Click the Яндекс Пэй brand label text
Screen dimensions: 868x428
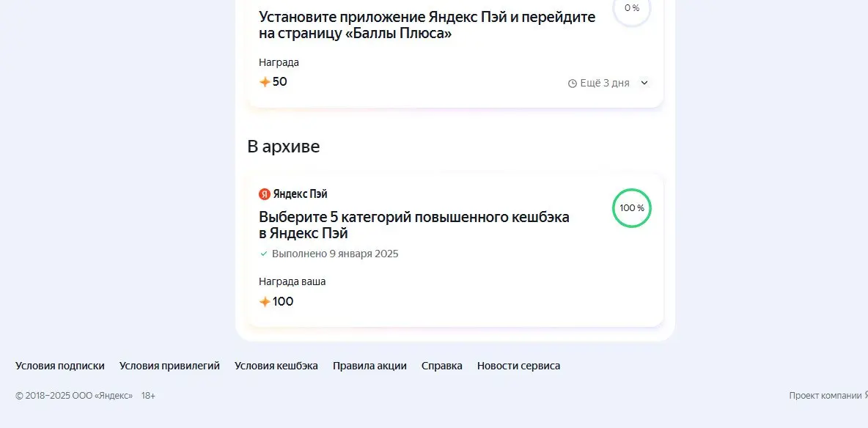tap(300, 193)
